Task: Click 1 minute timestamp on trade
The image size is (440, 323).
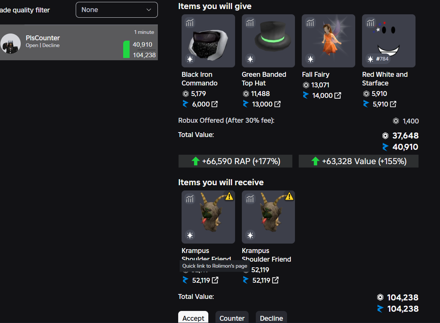Action: [x=144, y=32]
